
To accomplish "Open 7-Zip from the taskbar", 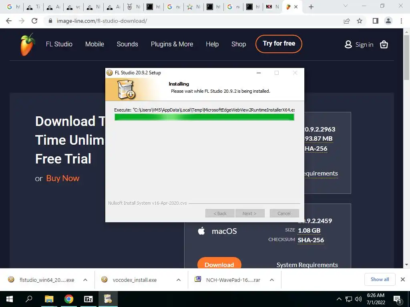I will tap(88, 299).
